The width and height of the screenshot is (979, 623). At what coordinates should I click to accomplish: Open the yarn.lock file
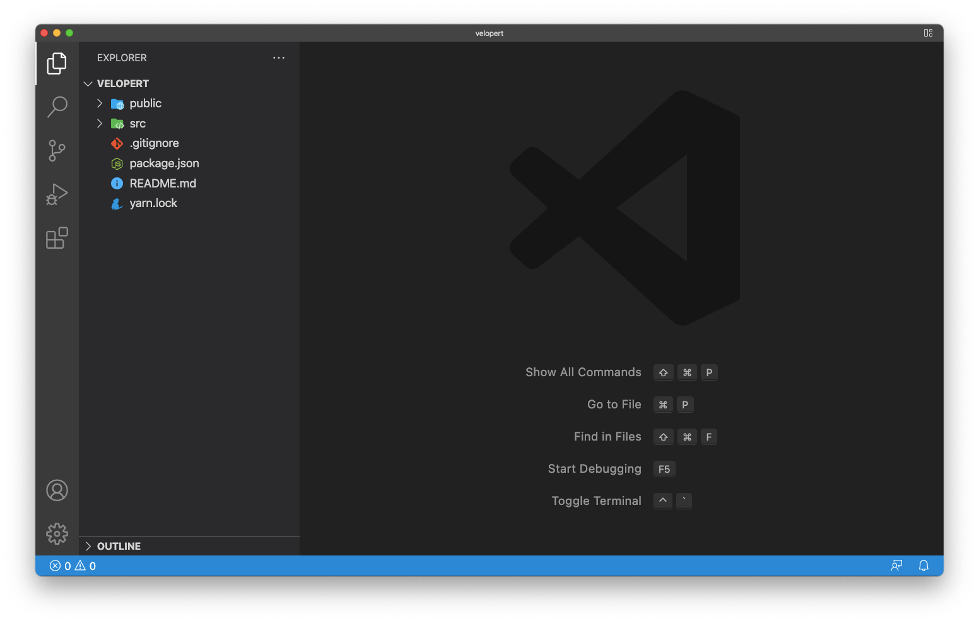pos(153,203)
